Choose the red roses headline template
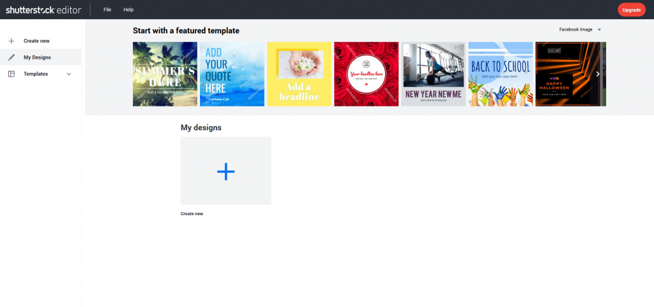 click(x=366, y=74)
